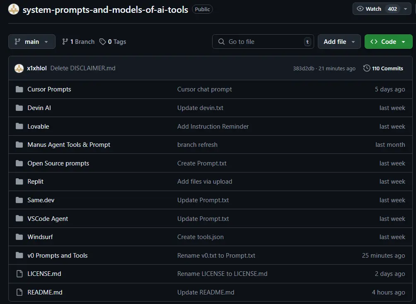Click the README.md file icon
This screenshot has height=304, width=416.
[19, 292]
